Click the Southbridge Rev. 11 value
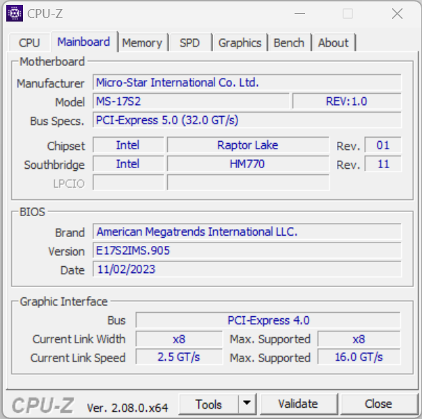422x419 pixels. pyautogui.click(x=383, y=164)
